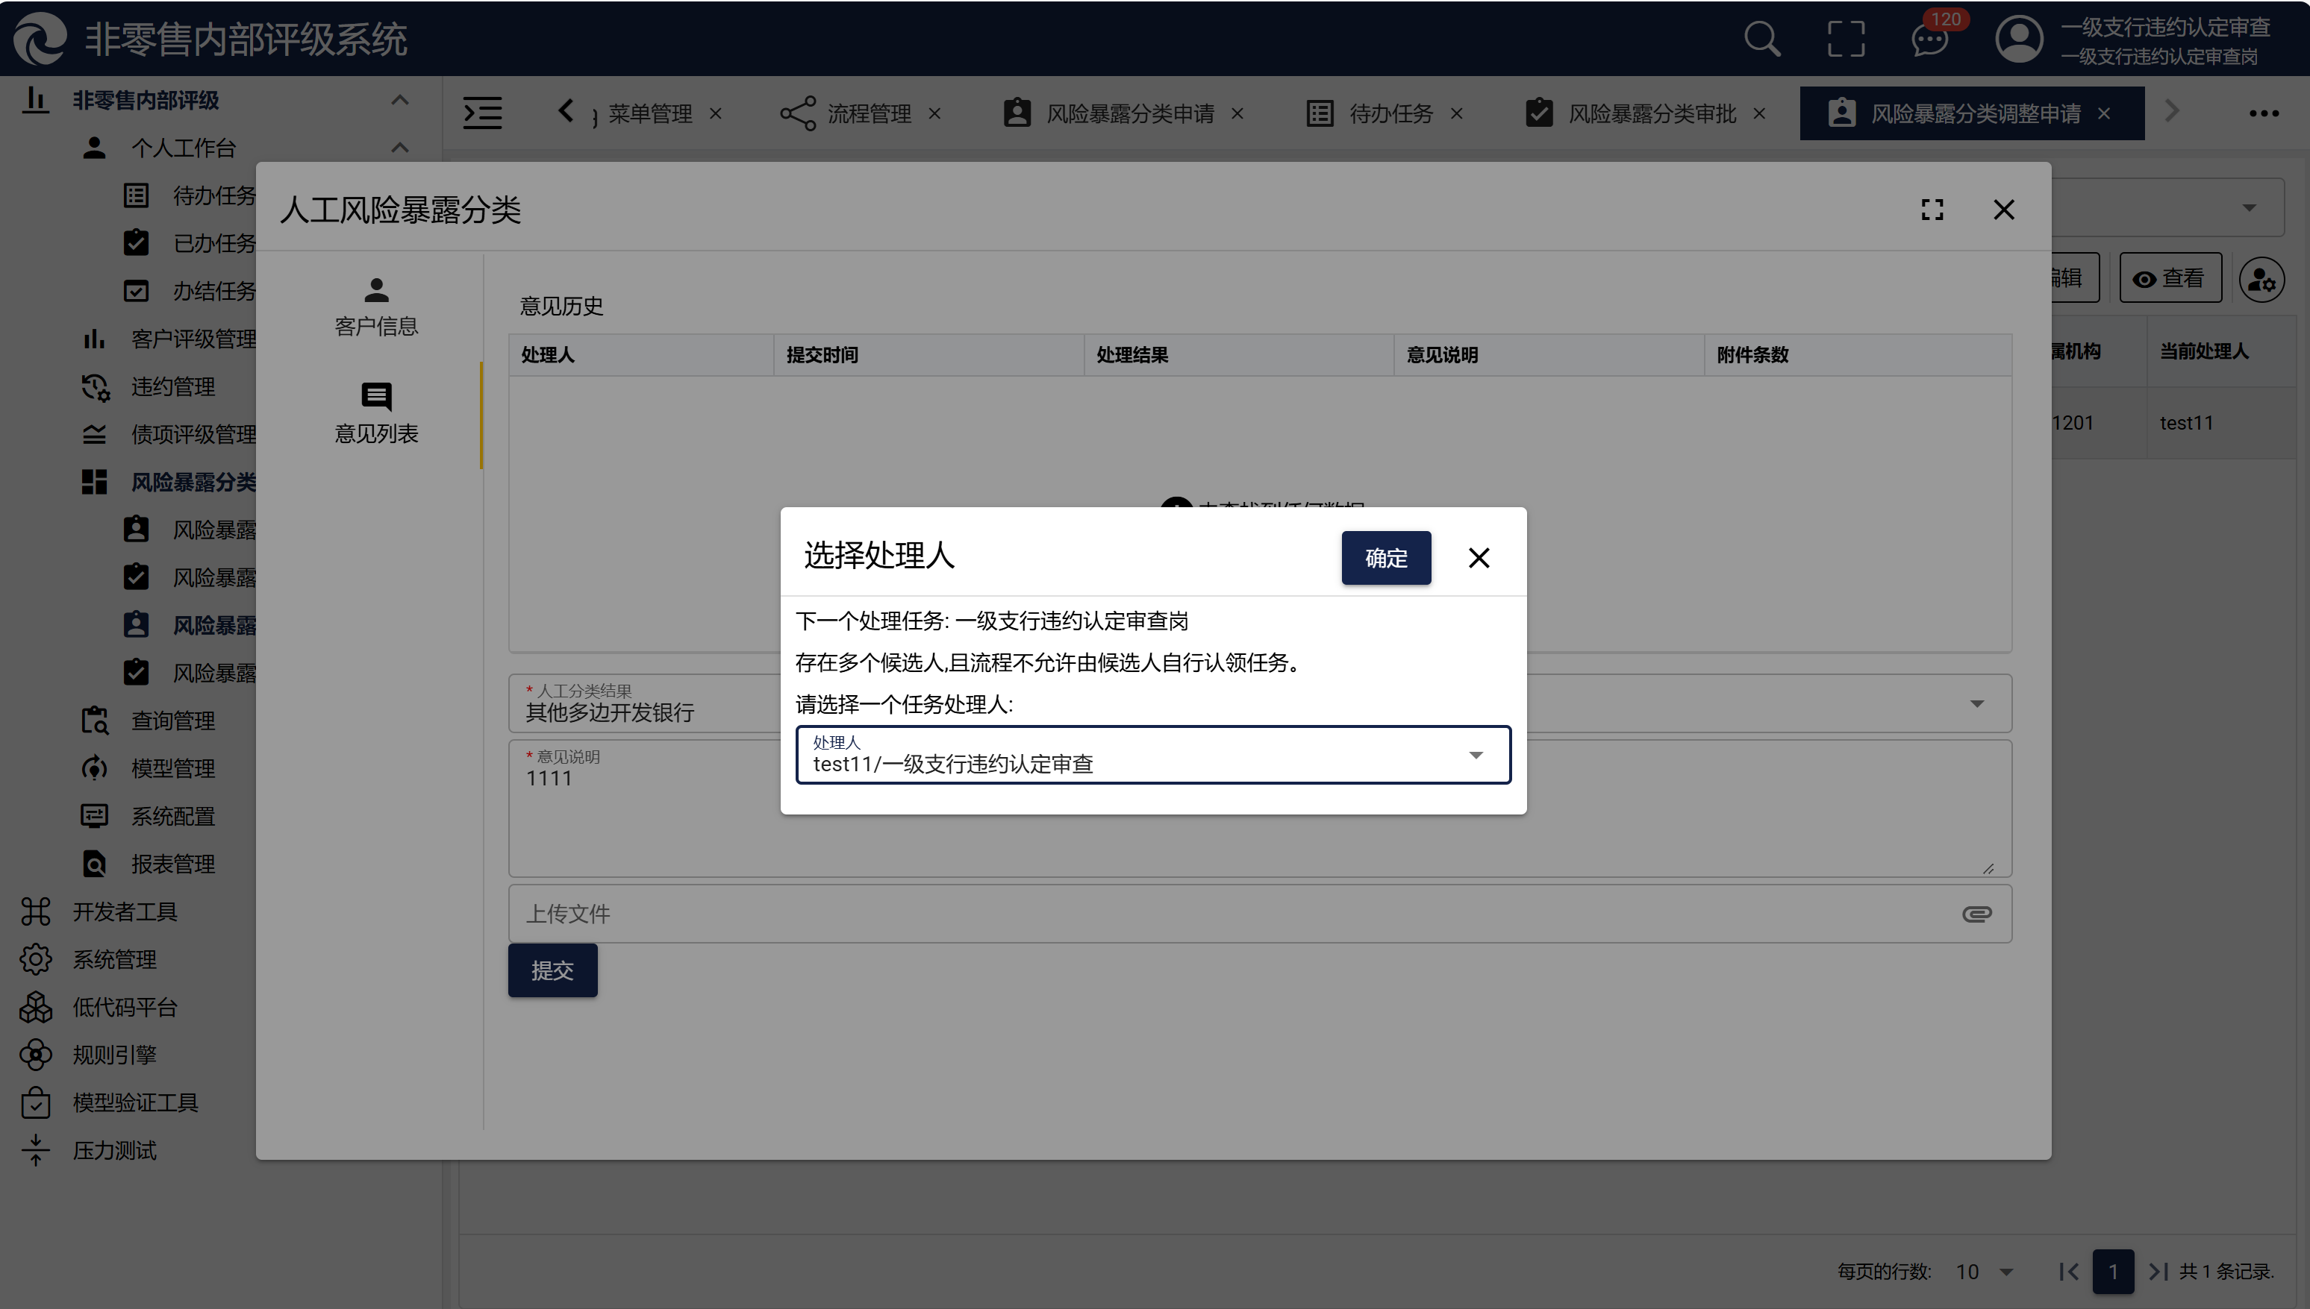Click the user avatar icon in header
The height and width of the screenshot is (1309, 2310).
2019,40
